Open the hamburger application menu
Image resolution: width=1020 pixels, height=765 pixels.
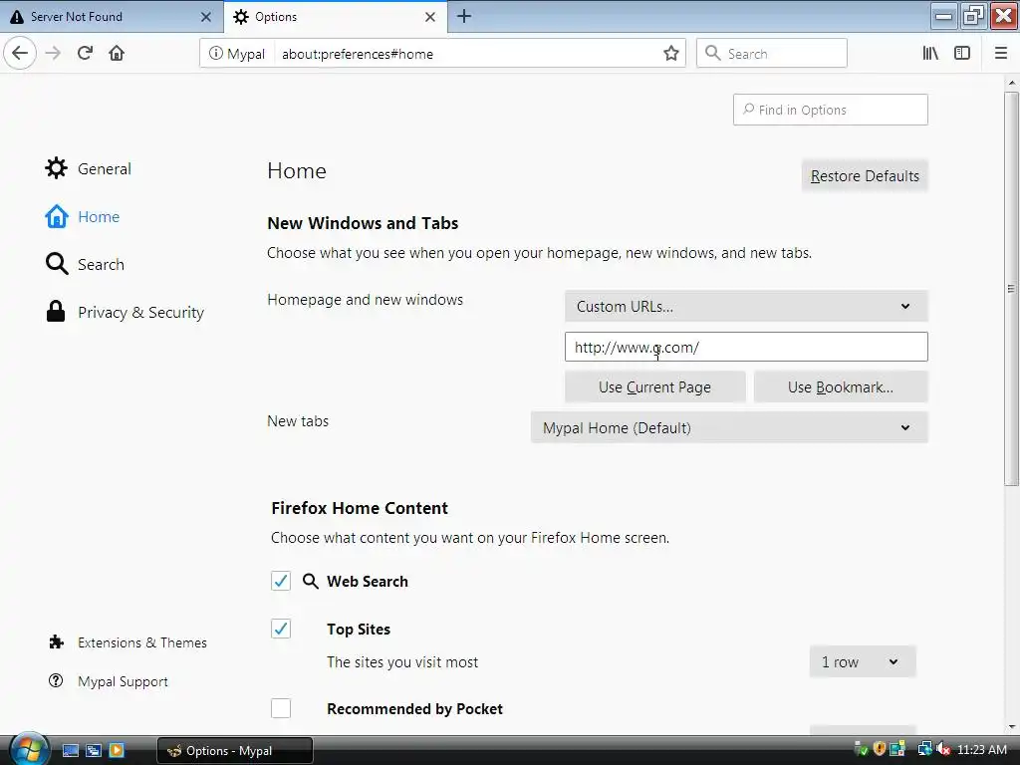click(x=1000, y=54)
